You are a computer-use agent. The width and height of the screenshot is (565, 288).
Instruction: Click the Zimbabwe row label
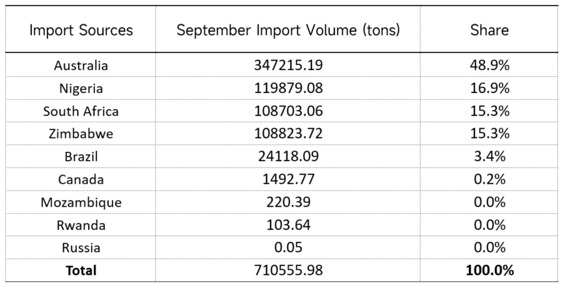(x=81, y=134)
